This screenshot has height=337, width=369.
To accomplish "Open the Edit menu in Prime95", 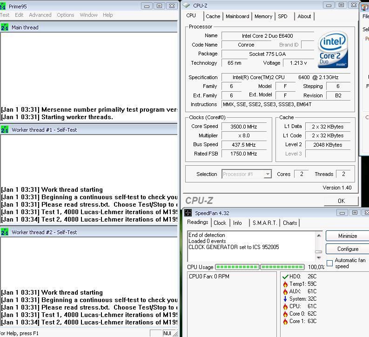I will click(19, 15).
